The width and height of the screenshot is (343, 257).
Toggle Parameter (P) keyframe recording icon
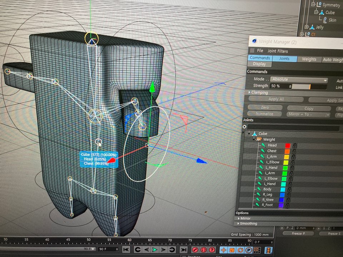pos(249,250)
